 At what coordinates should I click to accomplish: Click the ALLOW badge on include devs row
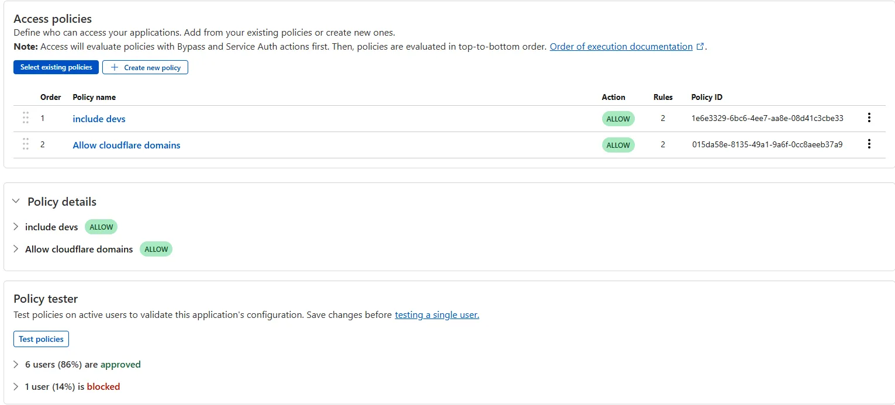[618, 118]
